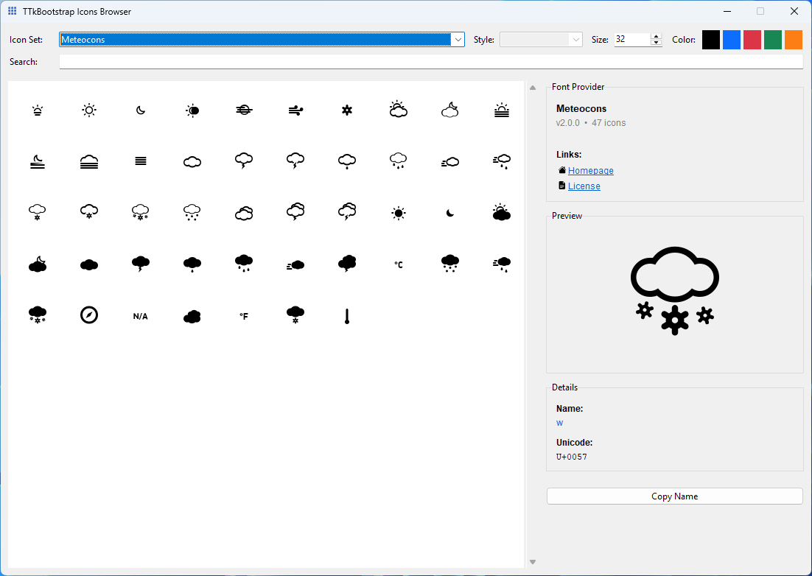This screenshot has height=576, width=812.
Task: Select the thermometer icon
Action: [347, 315]
